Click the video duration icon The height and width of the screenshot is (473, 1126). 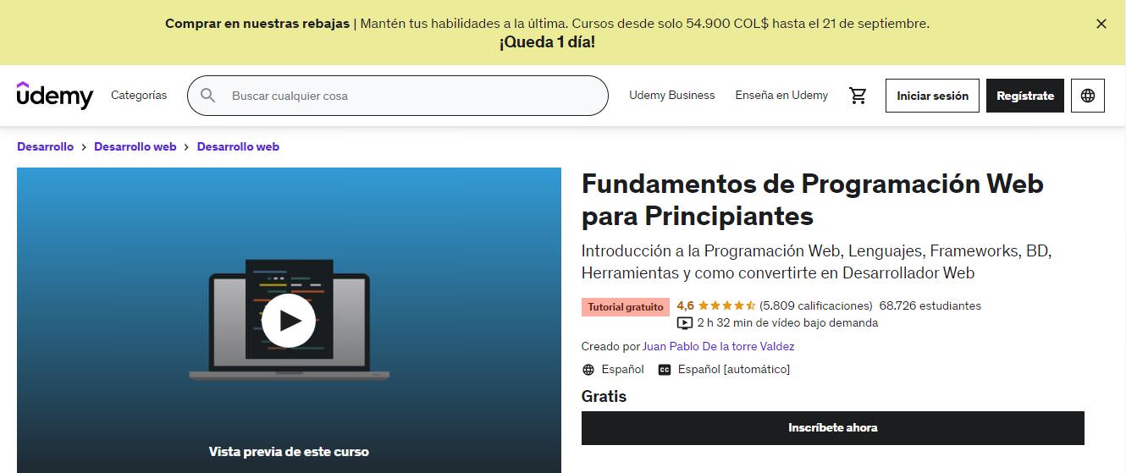point(685,322)
